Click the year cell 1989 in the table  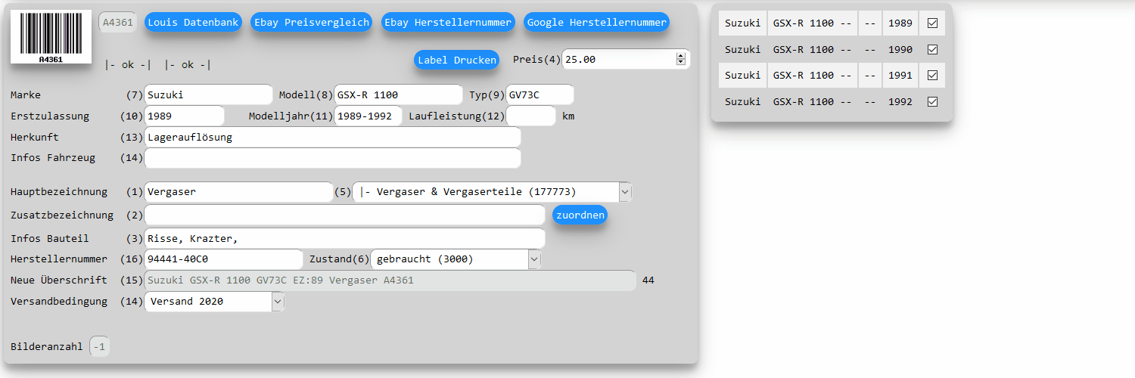point(900,23)
